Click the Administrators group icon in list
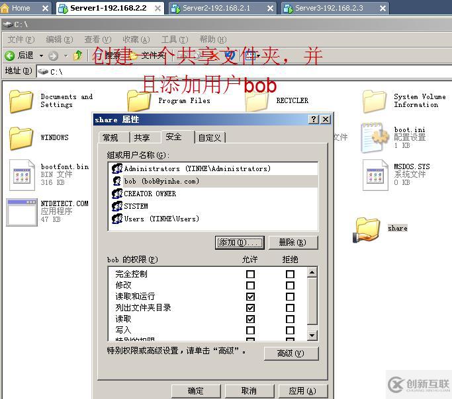This screenshot has width=452, height=399. (117, 168)
